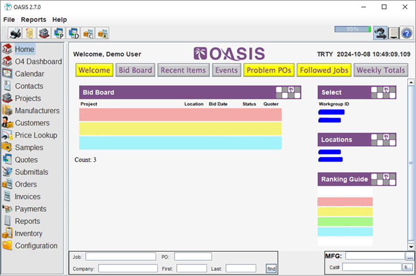The width and height of the screenshot is (416, 276).
Task: Open the blue question mark Help icon
Action: click(406, 33)
